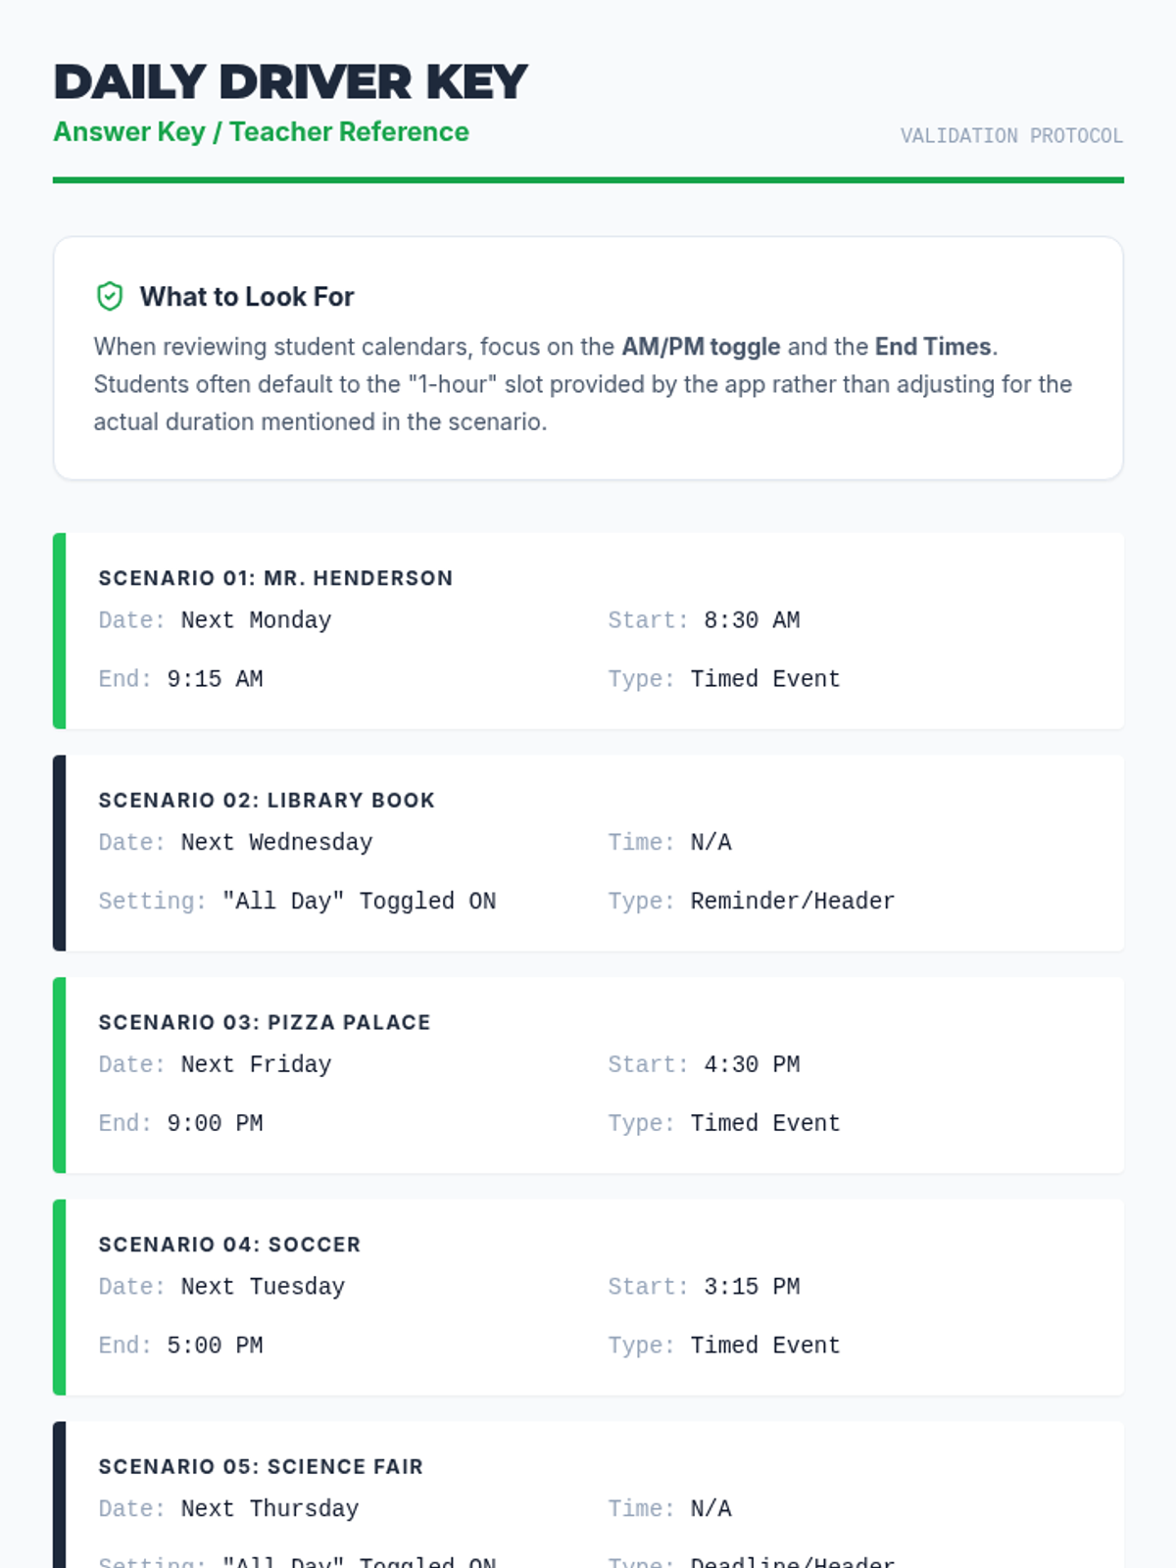Click the bold End Times text

pyautogui.click(x=933, y=347)
